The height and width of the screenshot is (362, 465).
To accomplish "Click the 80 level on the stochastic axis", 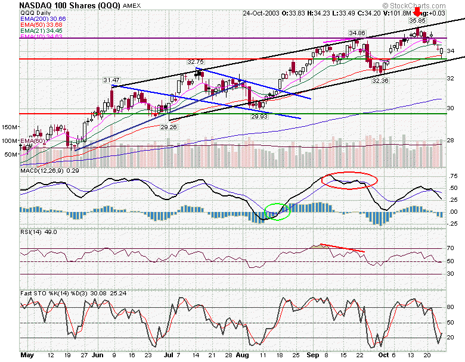I will pos(451,307).
